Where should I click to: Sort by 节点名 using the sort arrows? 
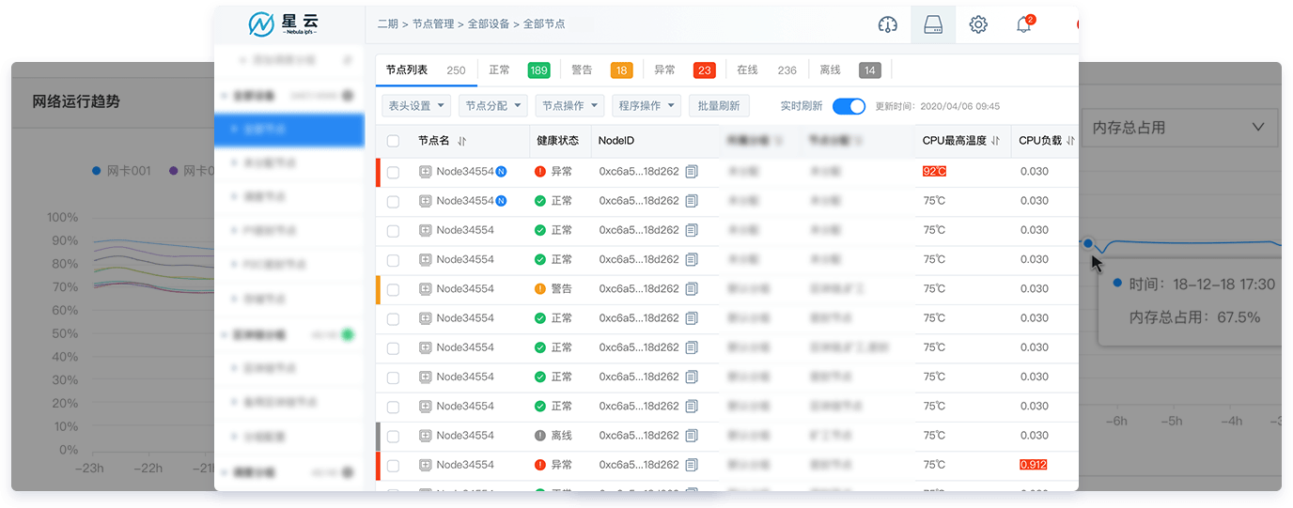pyautogui.click(x=461, y=141)
